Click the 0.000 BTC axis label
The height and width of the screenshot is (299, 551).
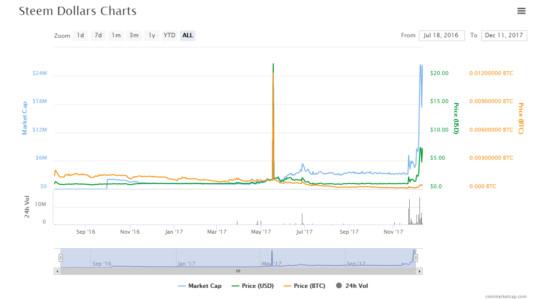[483, 186]
